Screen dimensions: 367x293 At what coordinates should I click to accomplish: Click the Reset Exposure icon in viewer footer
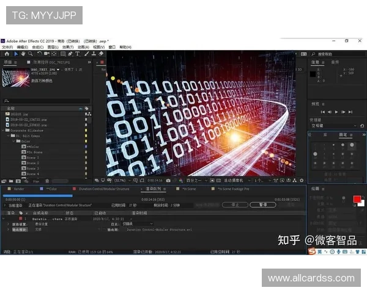click(302, 181)
